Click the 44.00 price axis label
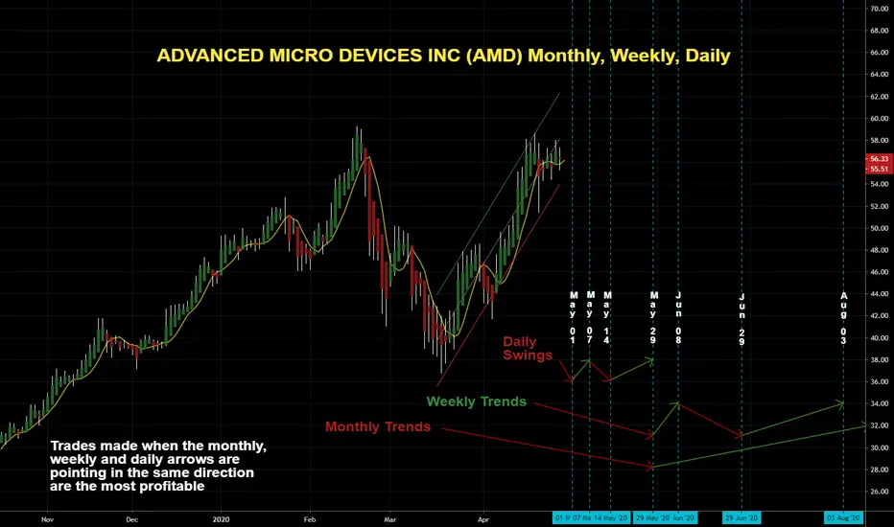The image size is (894, 527). pos(880,294)
